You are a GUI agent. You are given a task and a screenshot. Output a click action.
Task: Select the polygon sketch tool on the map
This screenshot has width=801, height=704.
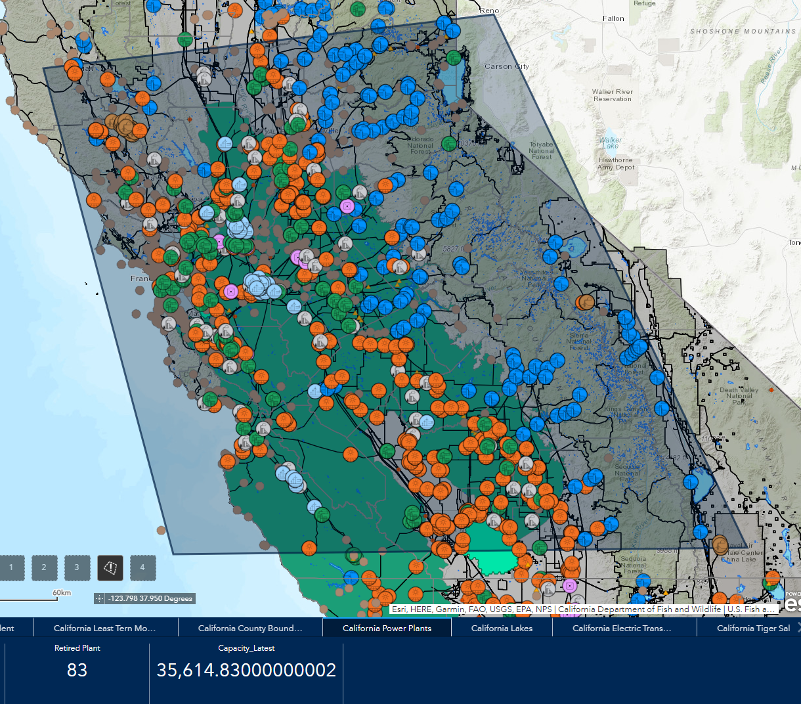[x=110, y=567]
